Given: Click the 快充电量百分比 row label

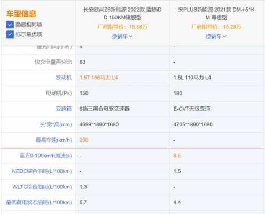Looking at the screenshot, I should 53,62.
